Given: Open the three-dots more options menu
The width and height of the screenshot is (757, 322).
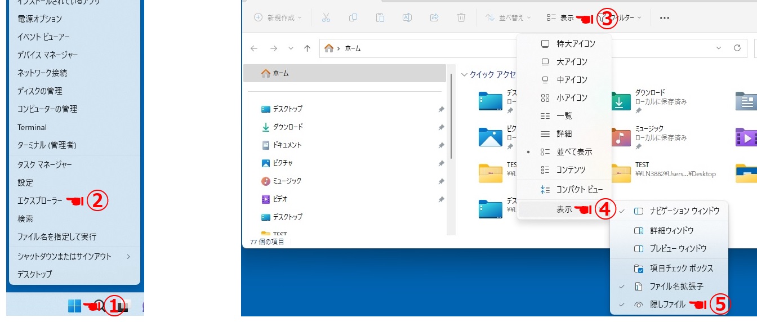Looking at the screenshot, I should click(x=665, y=18).
